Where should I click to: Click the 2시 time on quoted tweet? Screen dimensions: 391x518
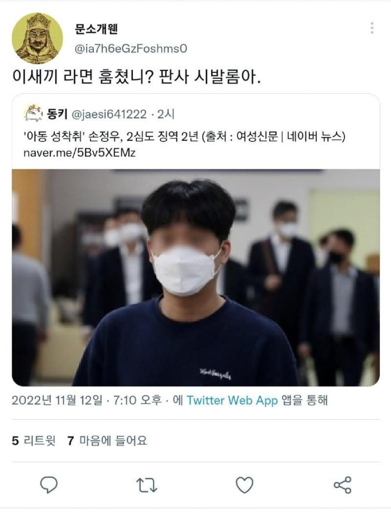(165, 115)
